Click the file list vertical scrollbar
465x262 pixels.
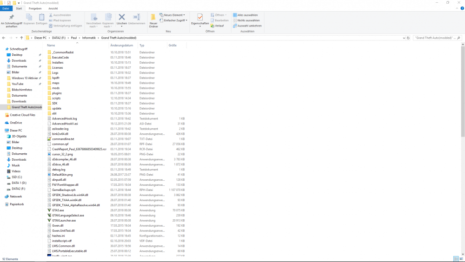(463, 92)
